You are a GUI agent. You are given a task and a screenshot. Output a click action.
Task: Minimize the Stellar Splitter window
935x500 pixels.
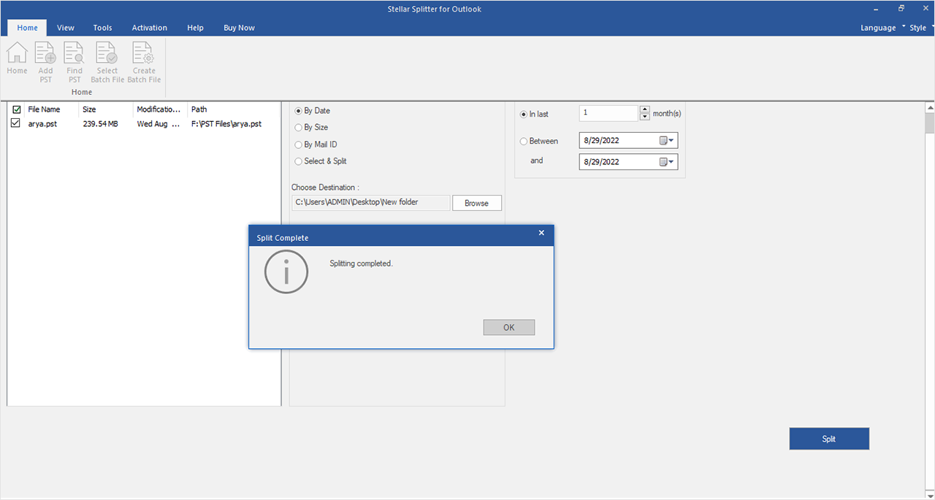(x=877, y=9)
